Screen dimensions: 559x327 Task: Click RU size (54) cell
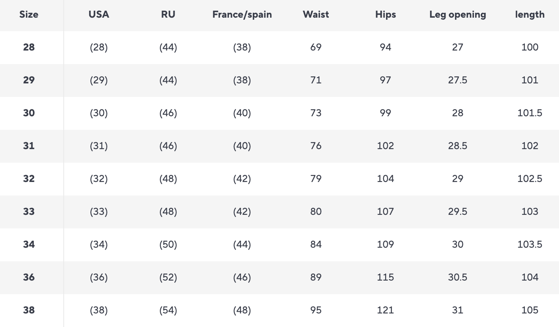point(168,310)
